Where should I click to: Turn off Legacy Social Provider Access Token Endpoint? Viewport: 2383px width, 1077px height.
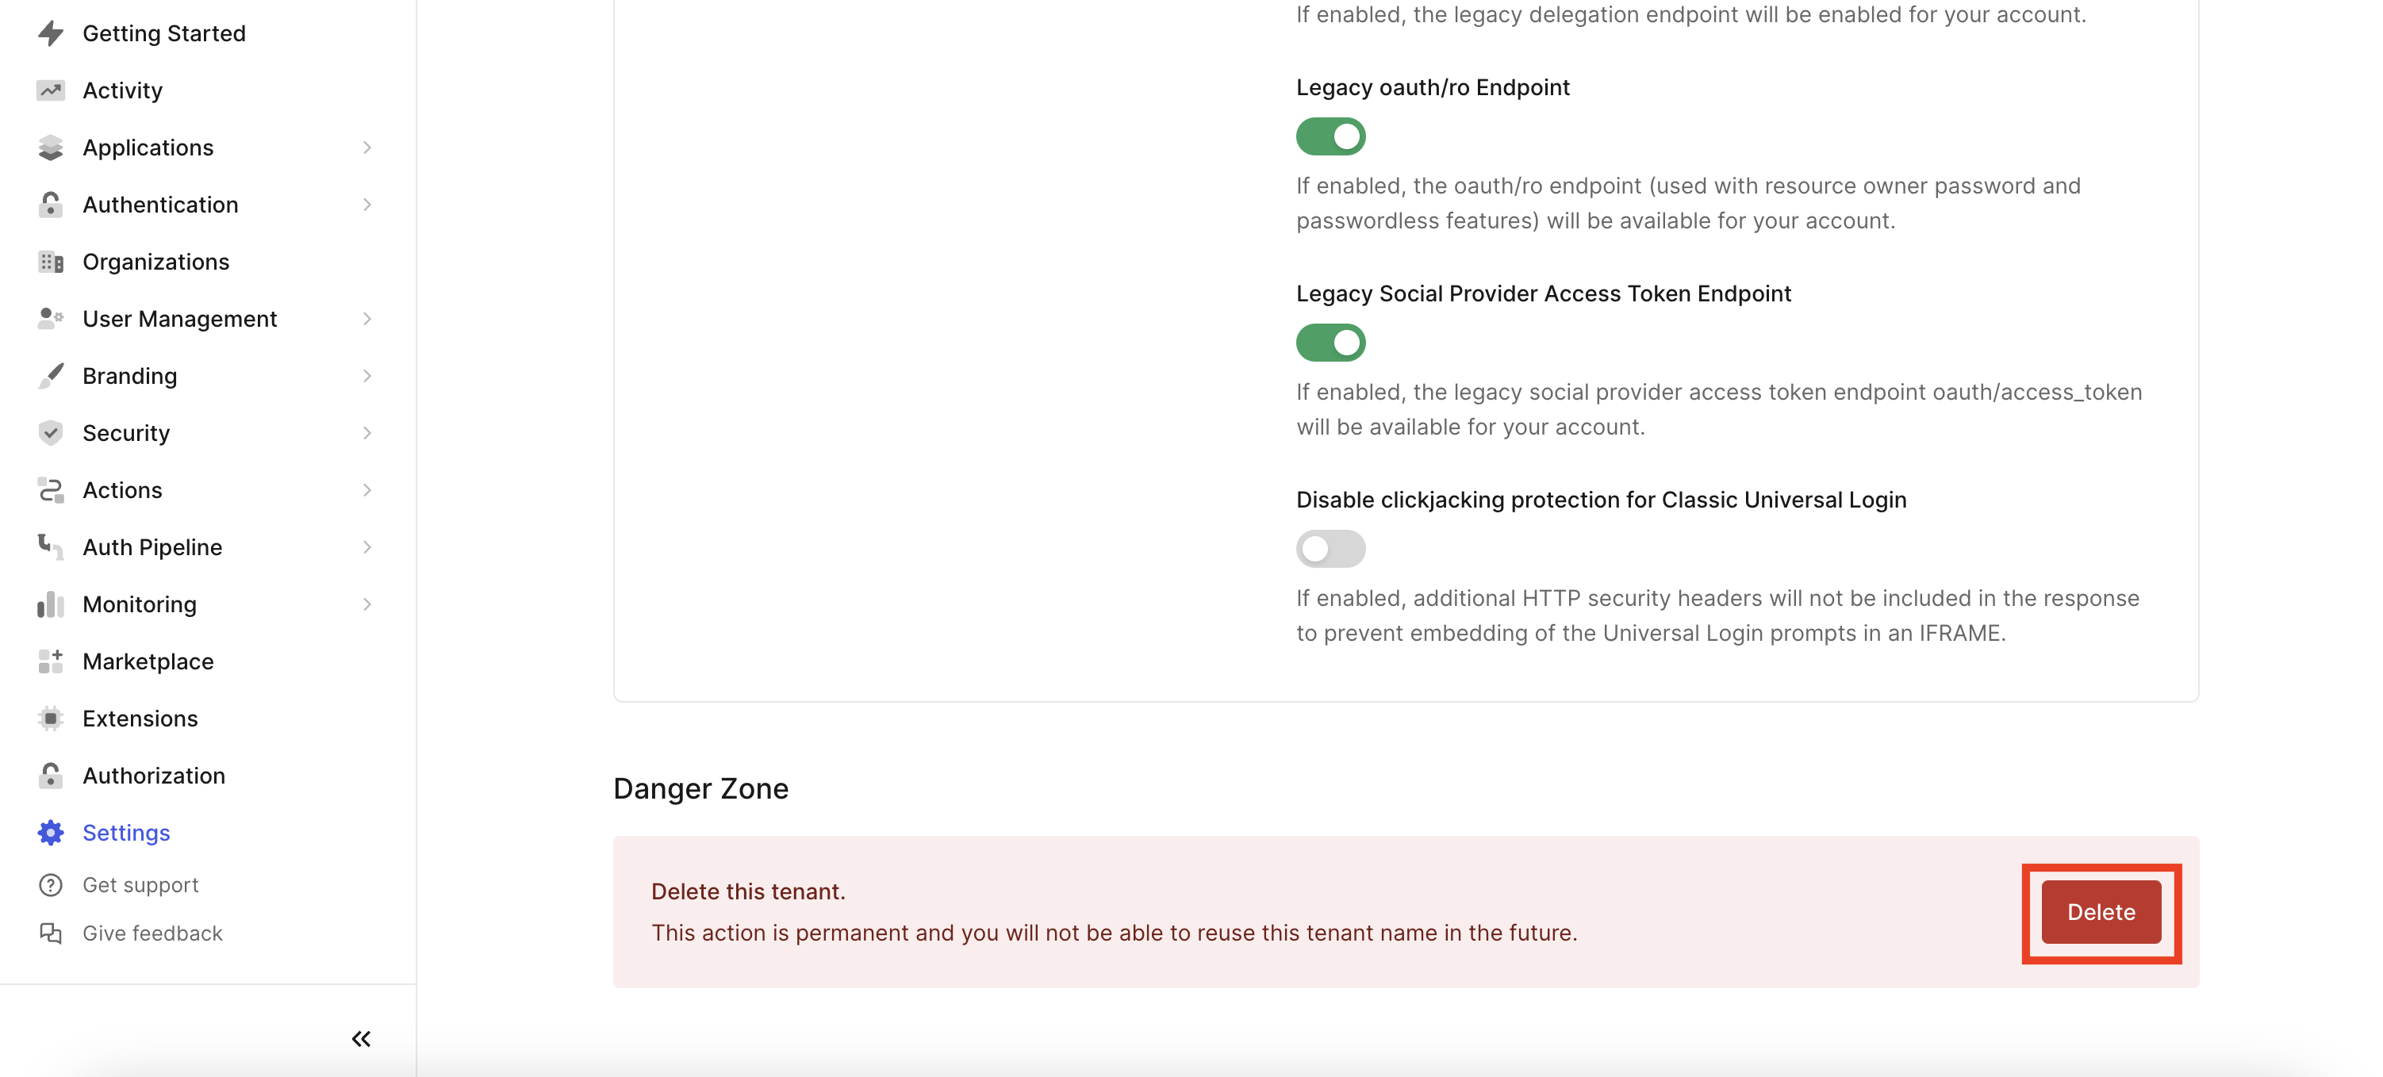tap(1330, 342)
